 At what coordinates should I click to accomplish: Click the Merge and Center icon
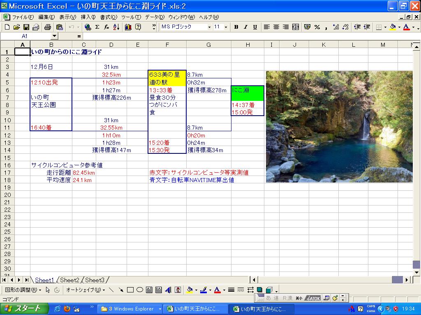(x=296, y=27)
